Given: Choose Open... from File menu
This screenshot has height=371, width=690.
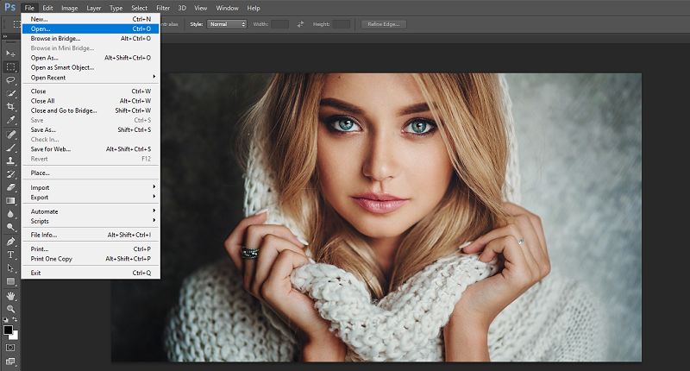Looking at the screenshot, I should 91,28.
